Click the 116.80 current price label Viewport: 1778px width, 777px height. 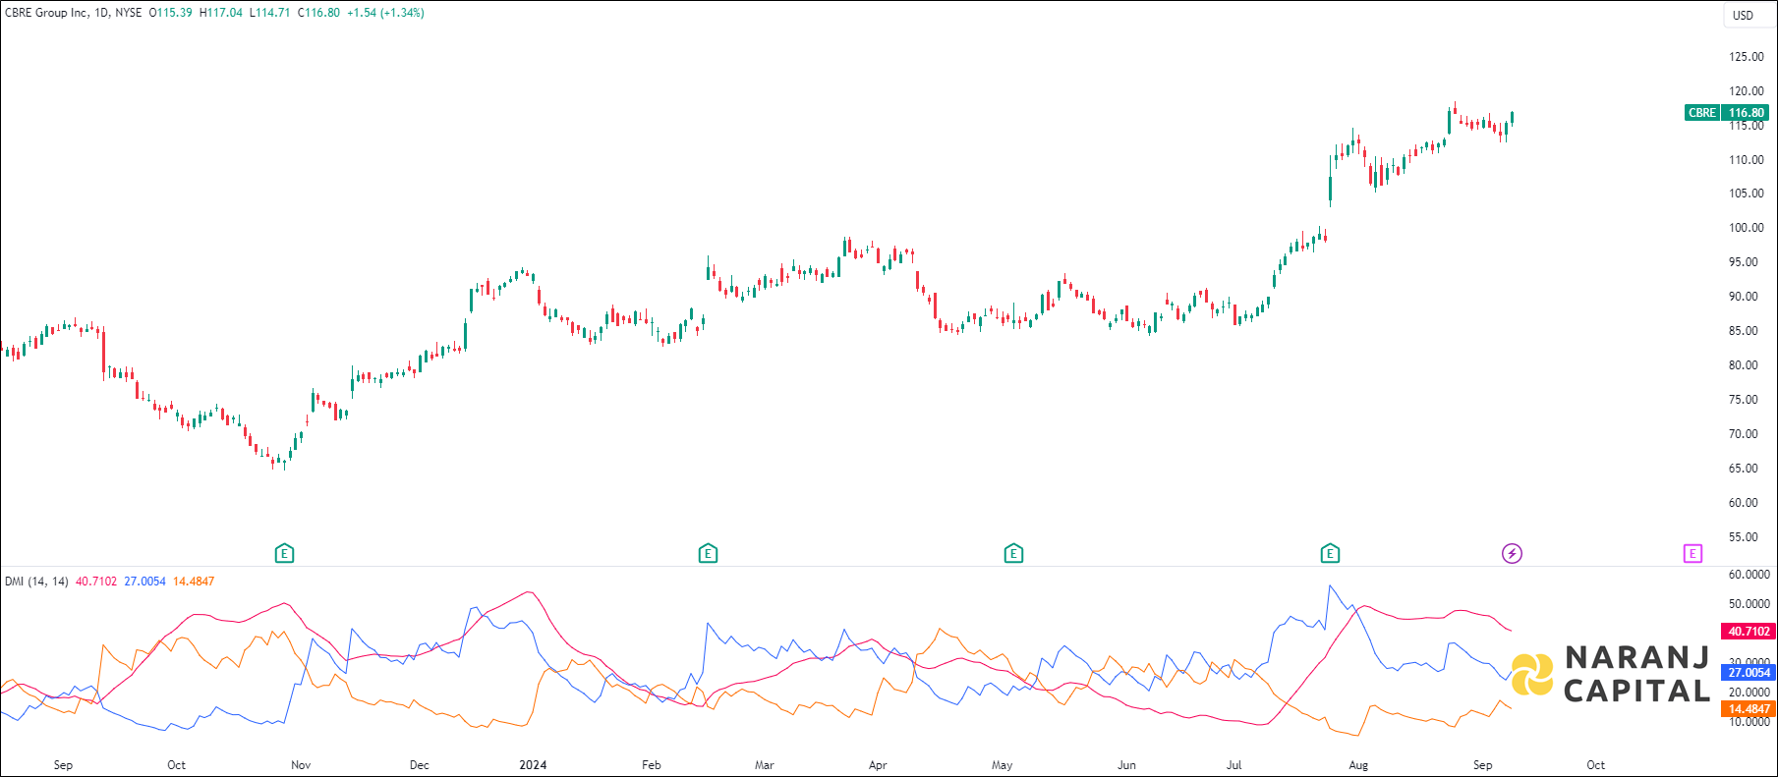click(x=1747, y=113)
